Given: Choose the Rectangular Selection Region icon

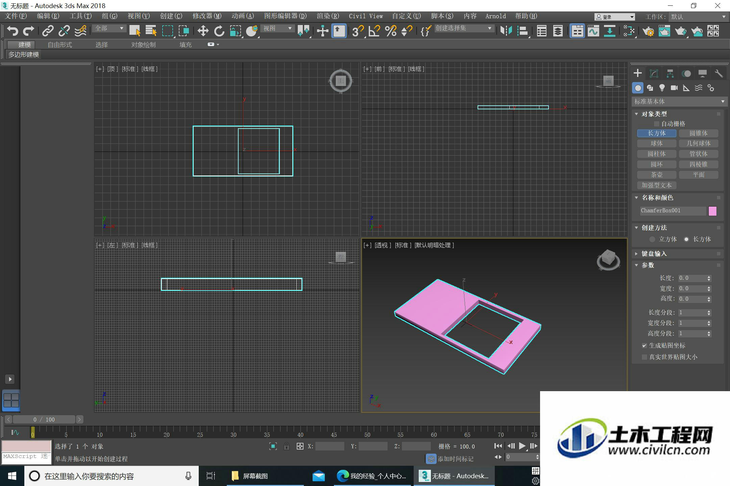Looking at the screenshot, I should click(x=168, y=31).
